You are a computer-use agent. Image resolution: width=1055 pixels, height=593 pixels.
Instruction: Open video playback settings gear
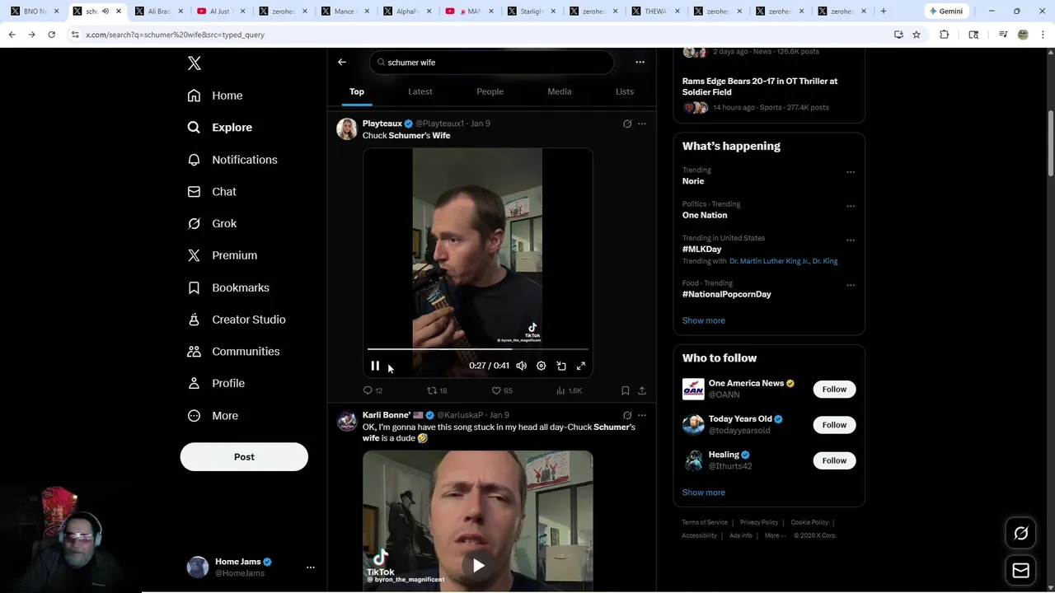tap(541, 366)
